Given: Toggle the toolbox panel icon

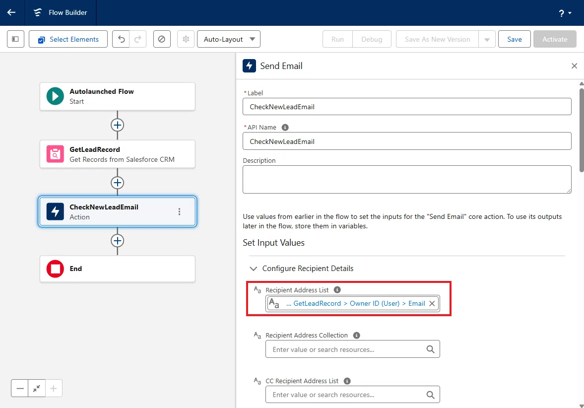Looking at the screenshot, I should [x=15, y=39].
